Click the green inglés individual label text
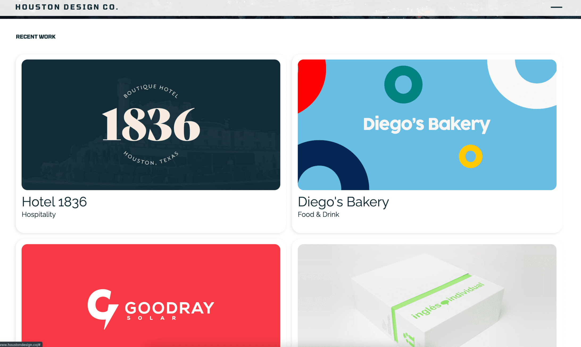The width and height of the screenshot is (581, 347). [x=448, y=301]
